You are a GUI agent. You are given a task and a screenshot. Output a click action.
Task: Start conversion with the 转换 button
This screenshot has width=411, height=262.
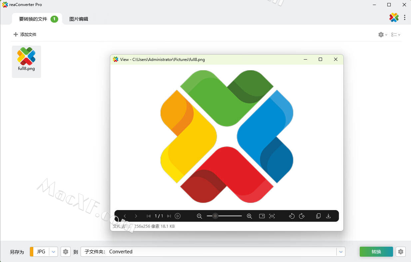click(x=376, y=252)
